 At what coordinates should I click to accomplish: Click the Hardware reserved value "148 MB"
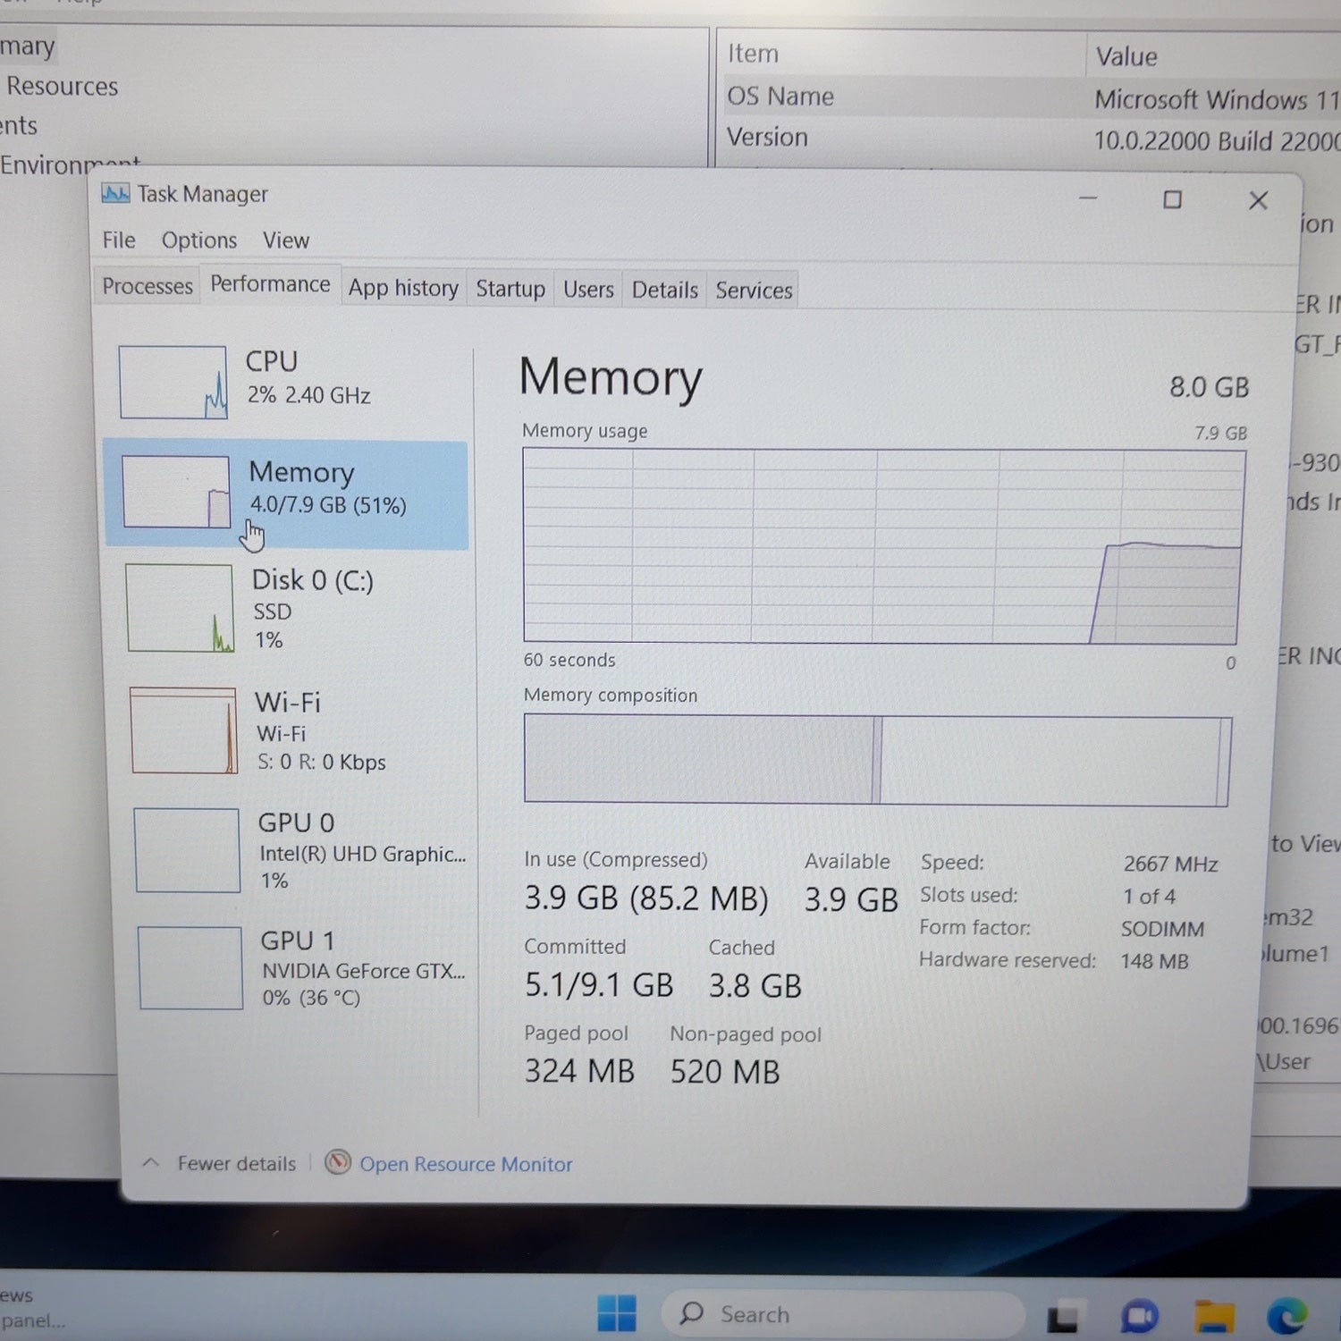click(1155, 961)
